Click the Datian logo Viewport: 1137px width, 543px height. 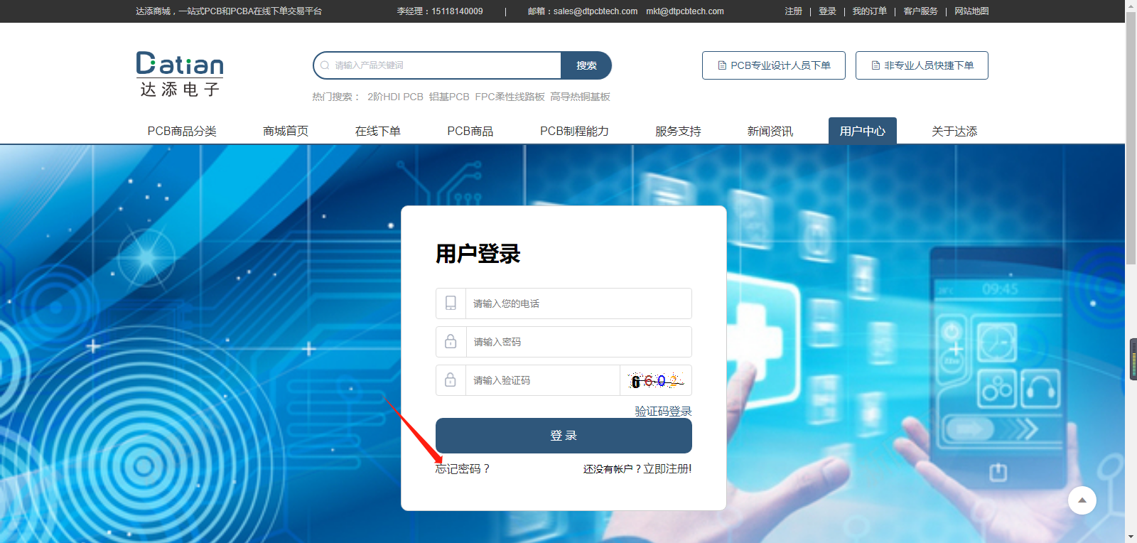coord(180,74)
